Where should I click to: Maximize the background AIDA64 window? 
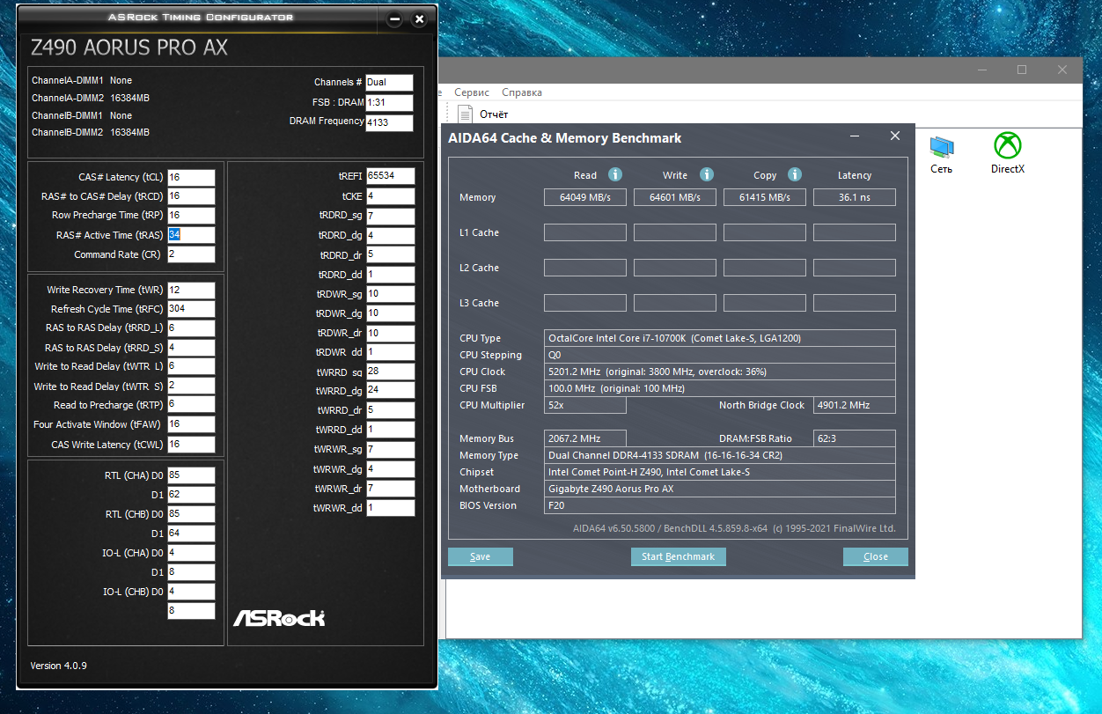tap(1022, 70)
